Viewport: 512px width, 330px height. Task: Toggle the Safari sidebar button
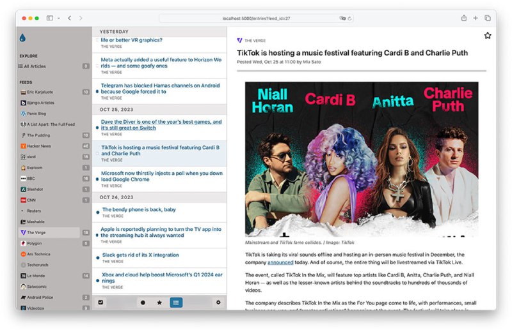pos(49,18)
